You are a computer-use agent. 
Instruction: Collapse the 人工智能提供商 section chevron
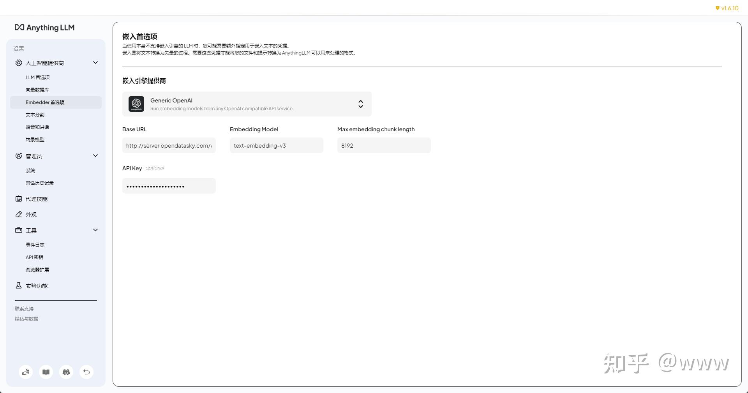click(x=95, y=63)
